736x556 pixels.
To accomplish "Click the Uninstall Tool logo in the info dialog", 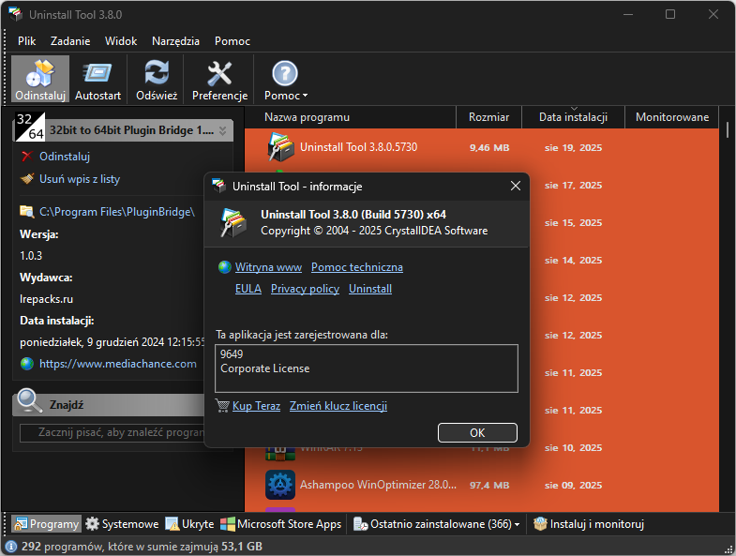I will point(233,222).
